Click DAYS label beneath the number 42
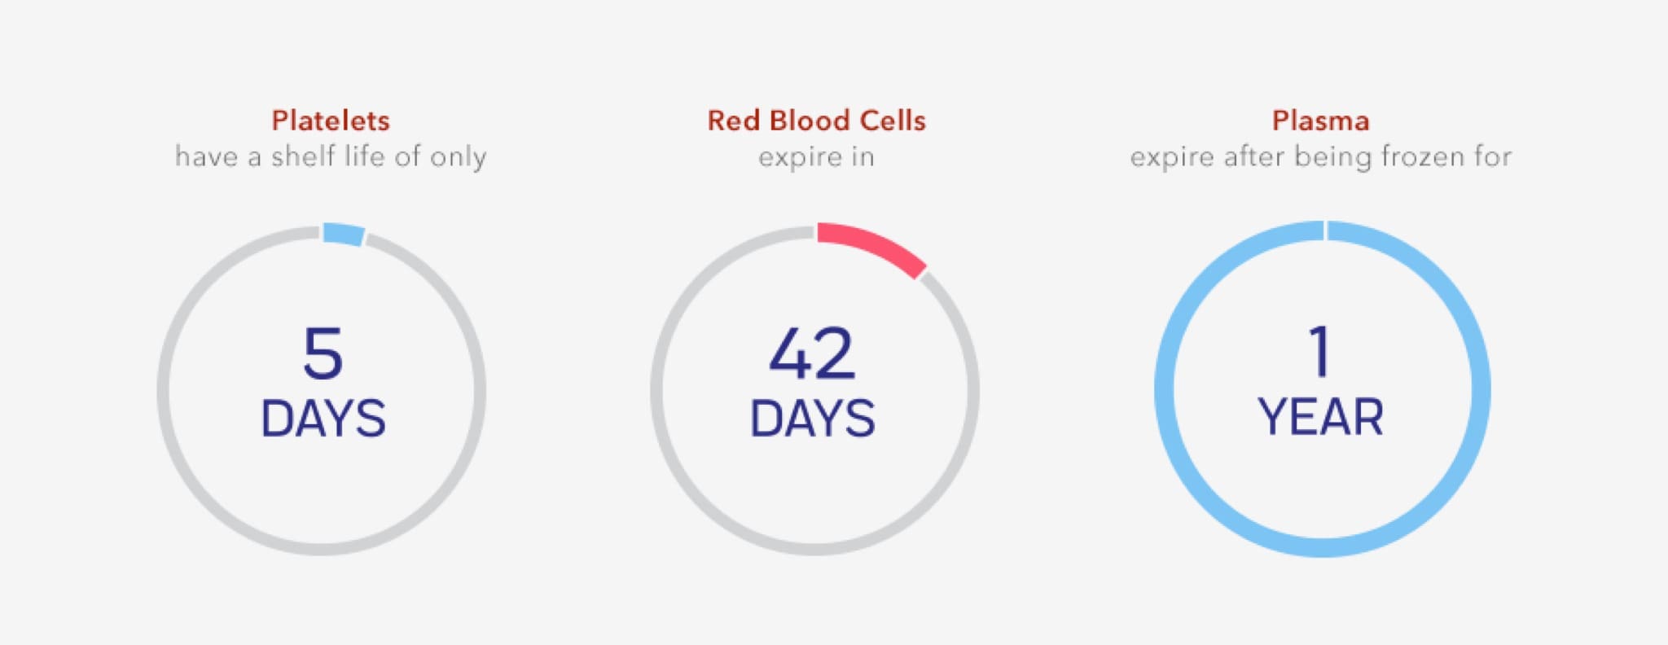 pyautogui.click(x=812, y=419)
